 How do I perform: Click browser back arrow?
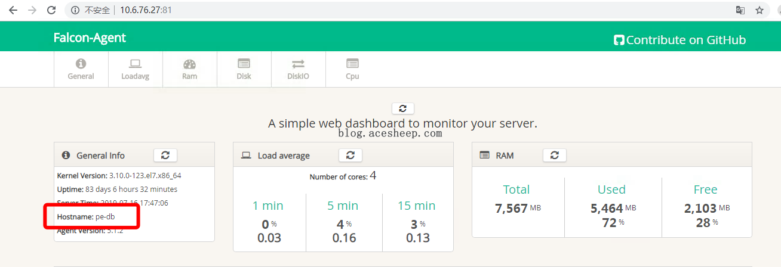click(13, 10)
